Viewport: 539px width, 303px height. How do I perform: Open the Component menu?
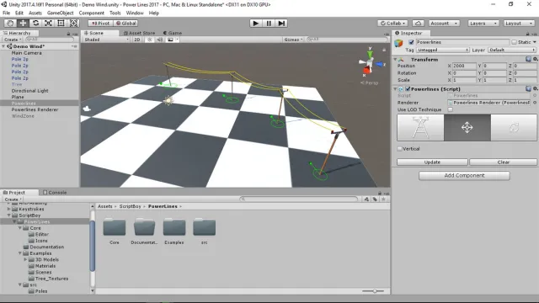pos(91,13)
